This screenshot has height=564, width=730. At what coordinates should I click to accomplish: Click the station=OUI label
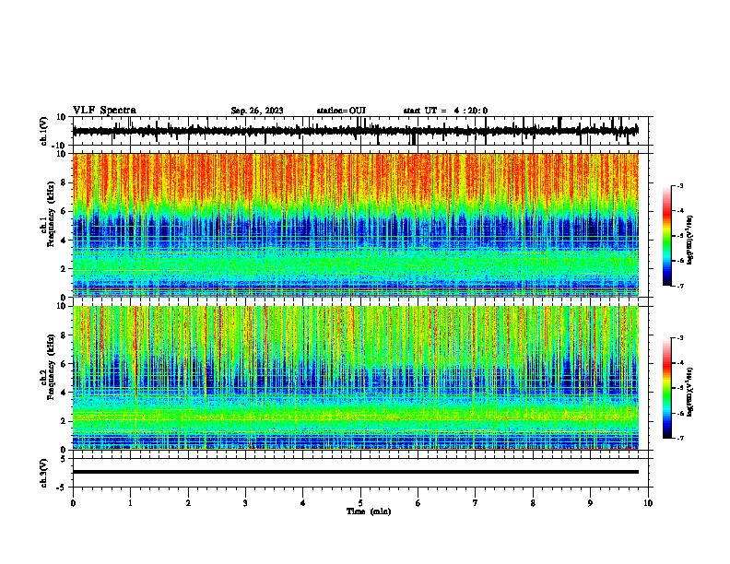pos(341,111)
